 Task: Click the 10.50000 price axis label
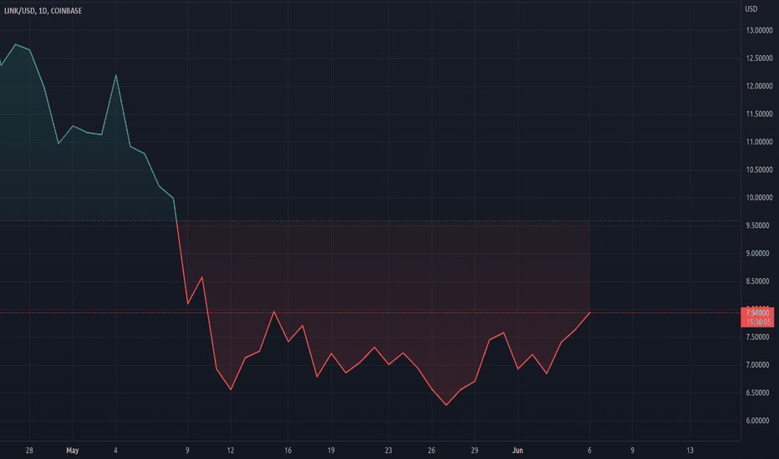(759, 169)
